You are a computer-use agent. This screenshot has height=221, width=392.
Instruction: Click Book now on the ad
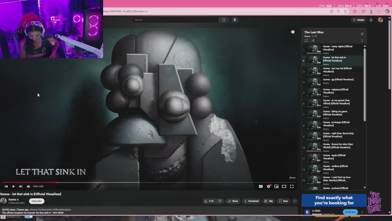click(x=350, y=212)
